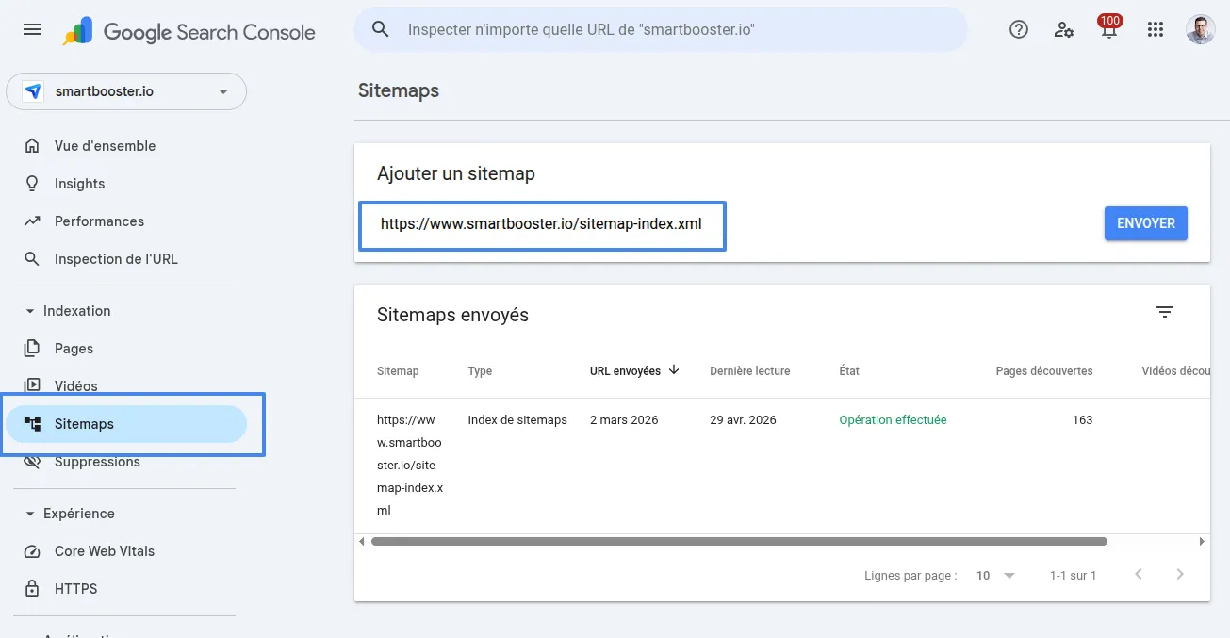Image resolution: width=1230 pixels, height=638 pixels.
Task: Collapse the Indexation section
Action: coord(30,311)
